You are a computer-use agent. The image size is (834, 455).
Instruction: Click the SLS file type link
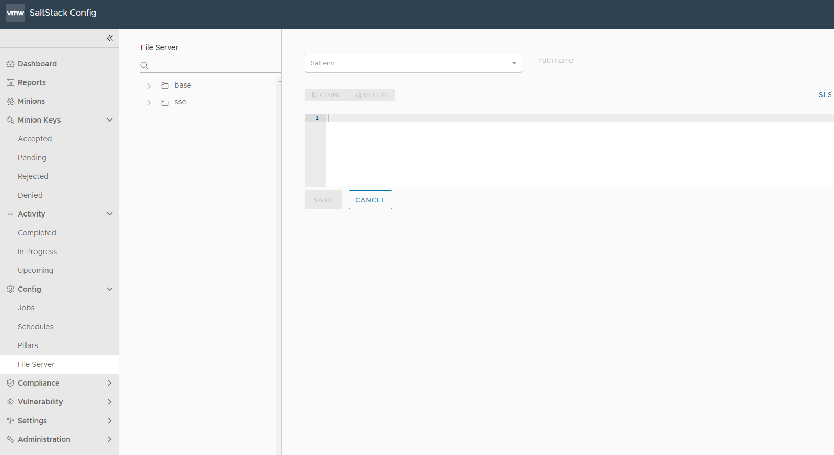pyautogui.click(x=825, y=95)
